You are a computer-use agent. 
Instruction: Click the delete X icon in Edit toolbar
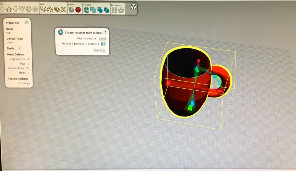(63, 10)
